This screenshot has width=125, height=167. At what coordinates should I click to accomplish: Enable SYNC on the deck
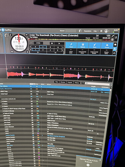point(38,43)
